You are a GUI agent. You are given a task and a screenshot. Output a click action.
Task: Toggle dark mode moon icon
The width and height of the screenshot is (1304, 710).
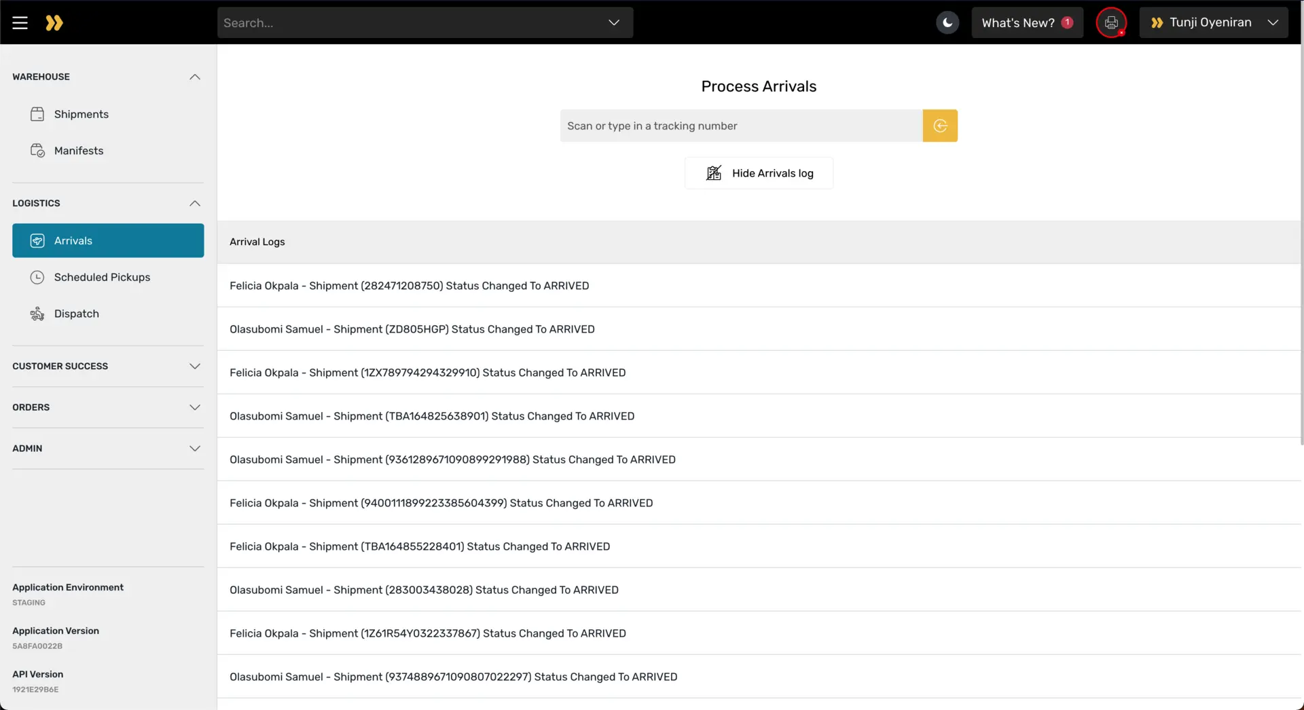947,22
